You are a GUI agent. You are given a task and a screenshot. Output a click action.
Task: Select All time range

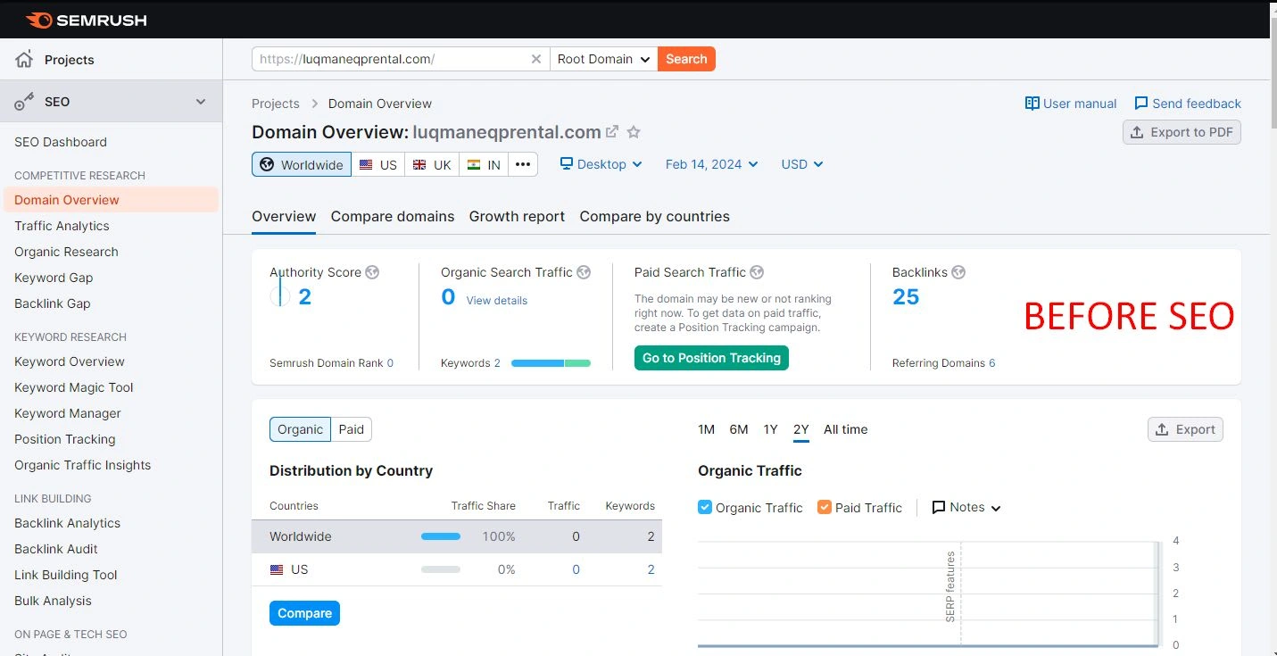click(x=846, y=429)
